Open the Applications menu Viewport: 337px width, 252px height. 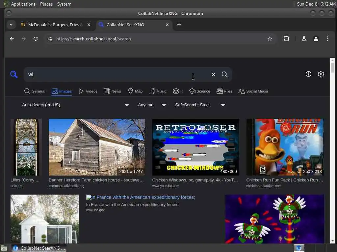(23, 4)
